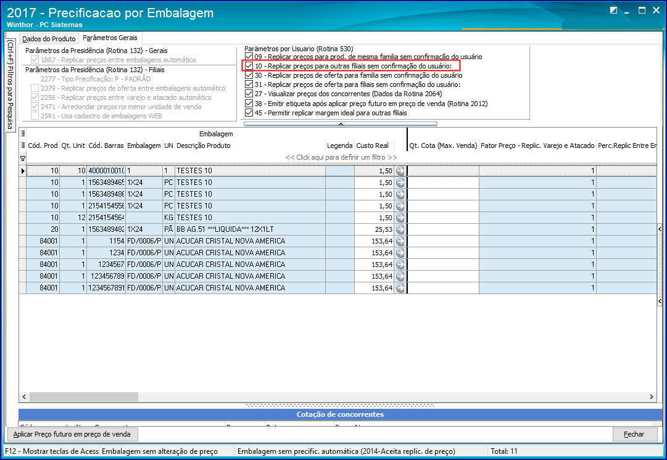Click arrow icon in barcode 1563489465 row
The height and width of the screenshot is (460, 667).
[x=400, y=183]
